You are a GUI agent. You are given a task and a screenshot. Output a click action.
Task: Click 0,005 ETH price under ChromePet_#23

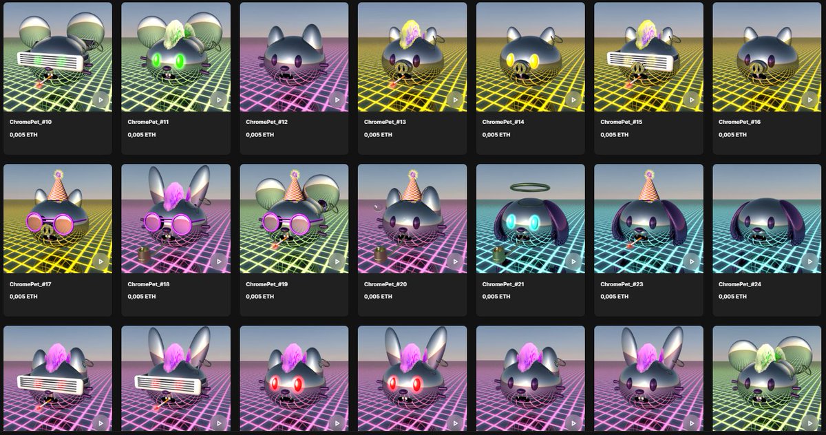(x=615, y=297)
